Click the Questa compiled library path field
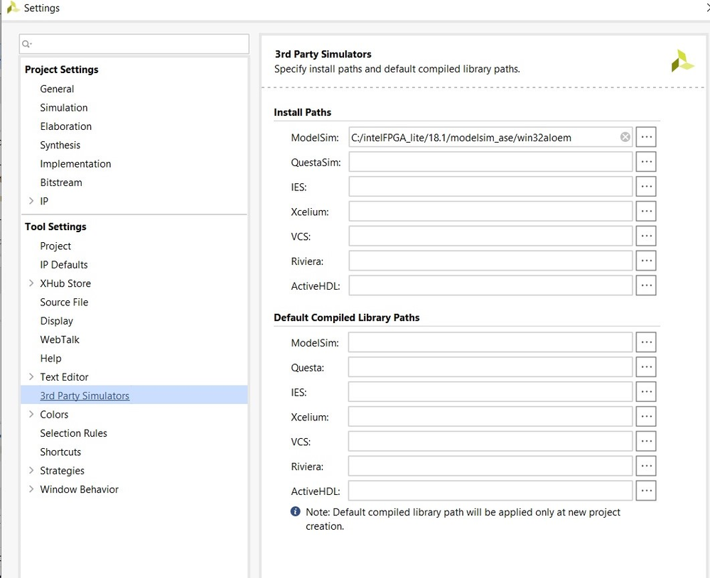 (490, 367)
